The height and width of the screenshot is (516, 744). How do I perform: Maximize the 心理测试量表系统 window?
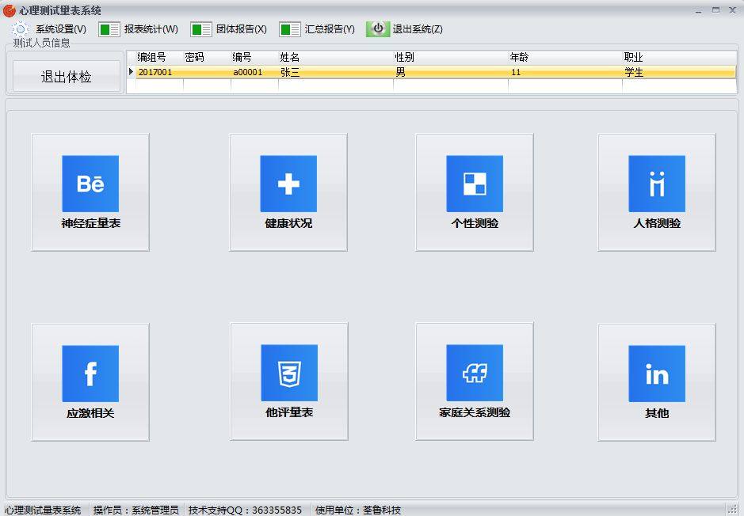[716, 10]
